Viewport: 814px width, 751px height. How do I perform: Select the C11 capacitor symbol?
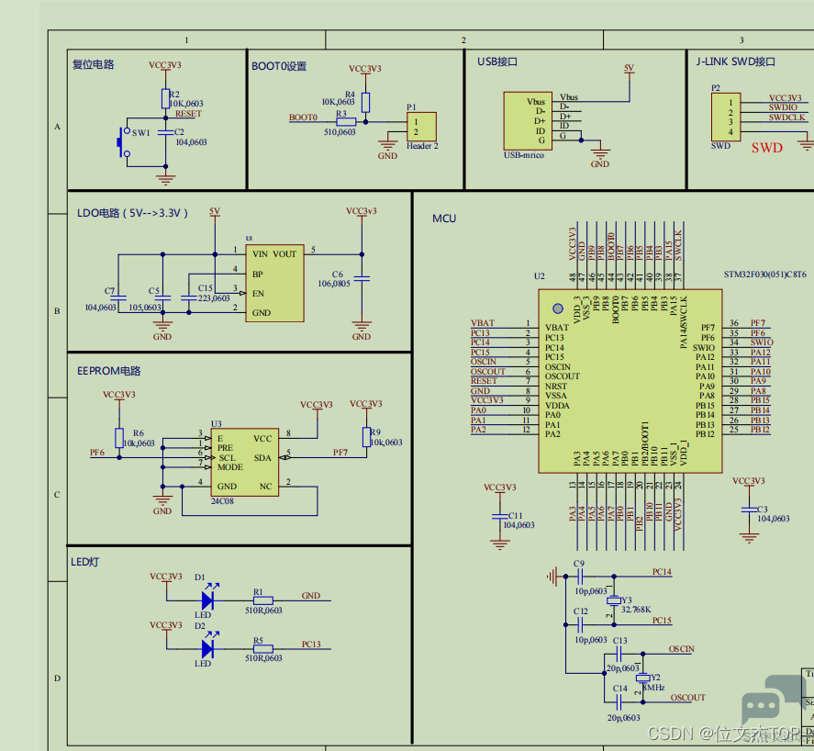pos(500,516)
